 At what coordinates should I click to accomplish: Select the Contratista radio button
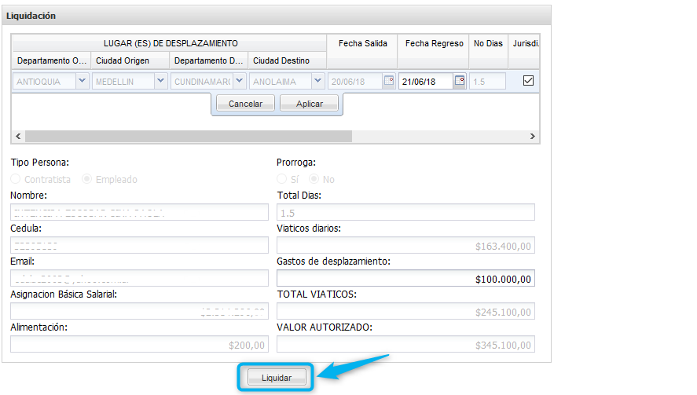(17, 179)
